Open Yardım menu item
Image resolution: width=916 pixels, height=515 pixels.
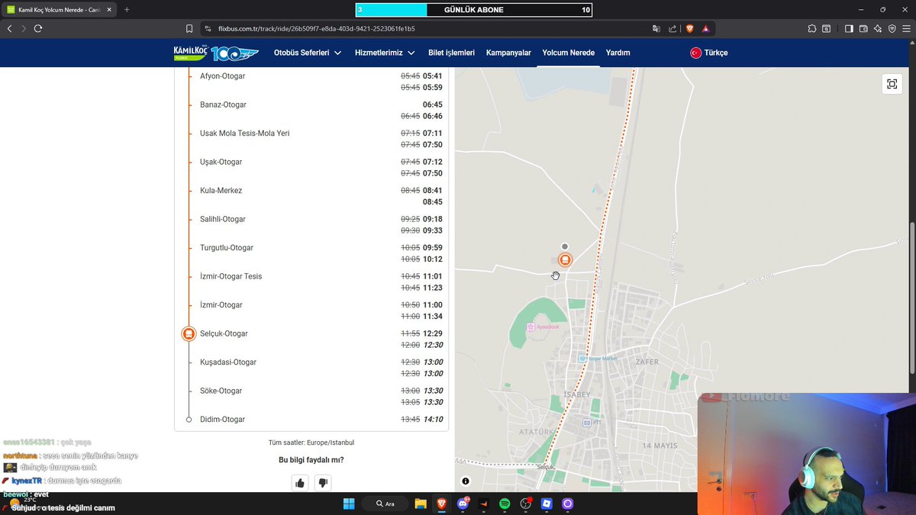pyautogui.click(x=618, y=53)
